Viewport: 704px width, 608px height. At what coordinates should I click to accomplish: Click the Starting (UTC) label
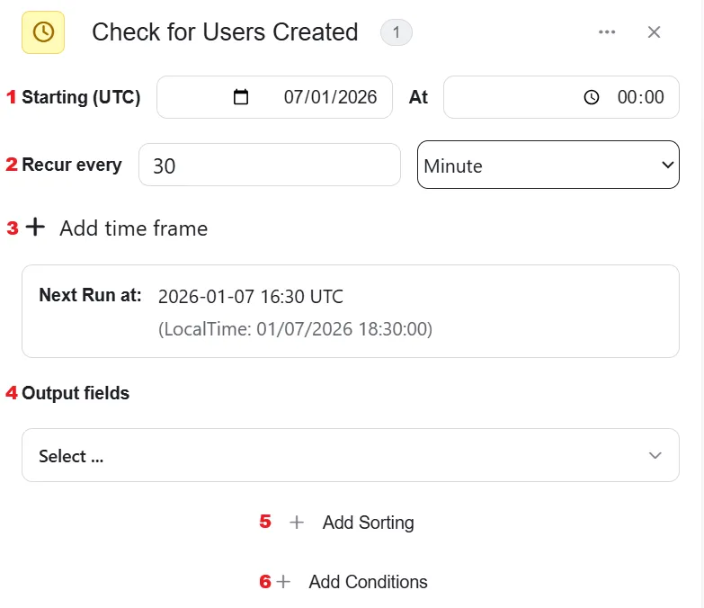pyautogui.click(x=81, y=97)
